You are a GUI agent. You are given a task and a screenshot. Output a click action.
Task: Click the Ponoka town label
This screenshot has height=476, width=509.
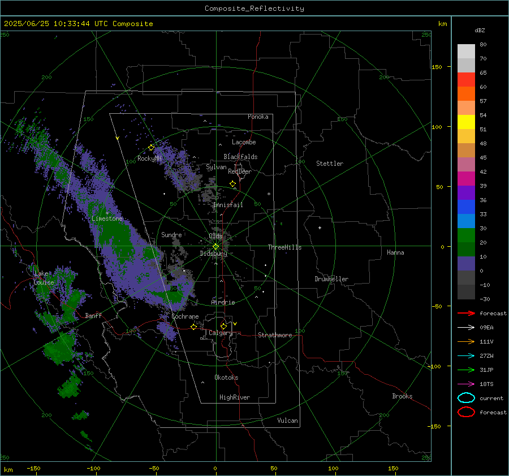tap(258, 117)
